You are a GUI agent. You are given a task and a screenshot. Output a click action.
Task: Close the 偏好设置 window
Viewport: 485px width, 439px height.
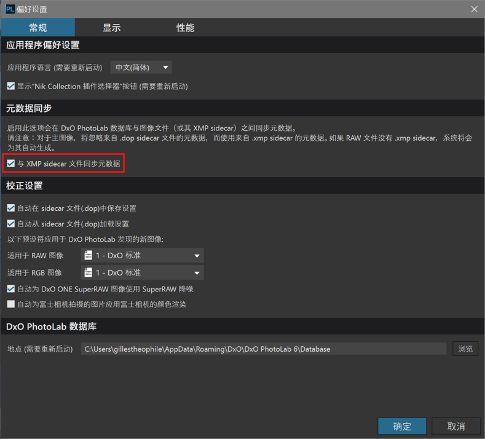pyautogui.click(x=474, y=9)
